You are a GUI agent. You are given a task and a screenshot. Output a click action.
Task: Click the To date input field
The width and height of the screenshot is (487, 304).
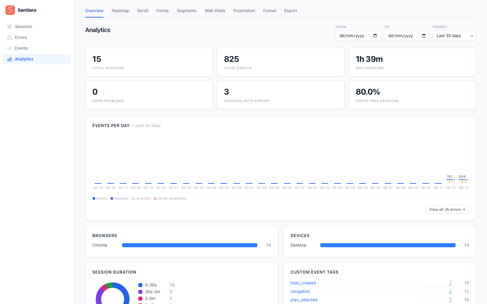(407, 36)
